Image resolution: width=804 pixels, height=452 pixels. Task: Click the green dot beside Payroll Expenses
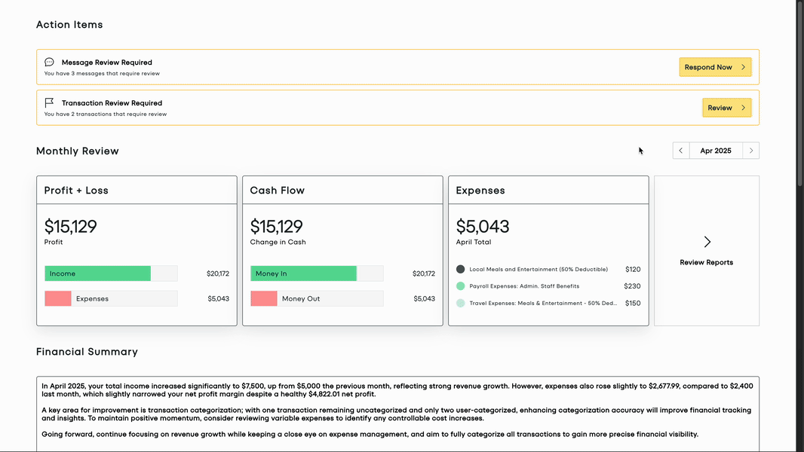[460, 286]
